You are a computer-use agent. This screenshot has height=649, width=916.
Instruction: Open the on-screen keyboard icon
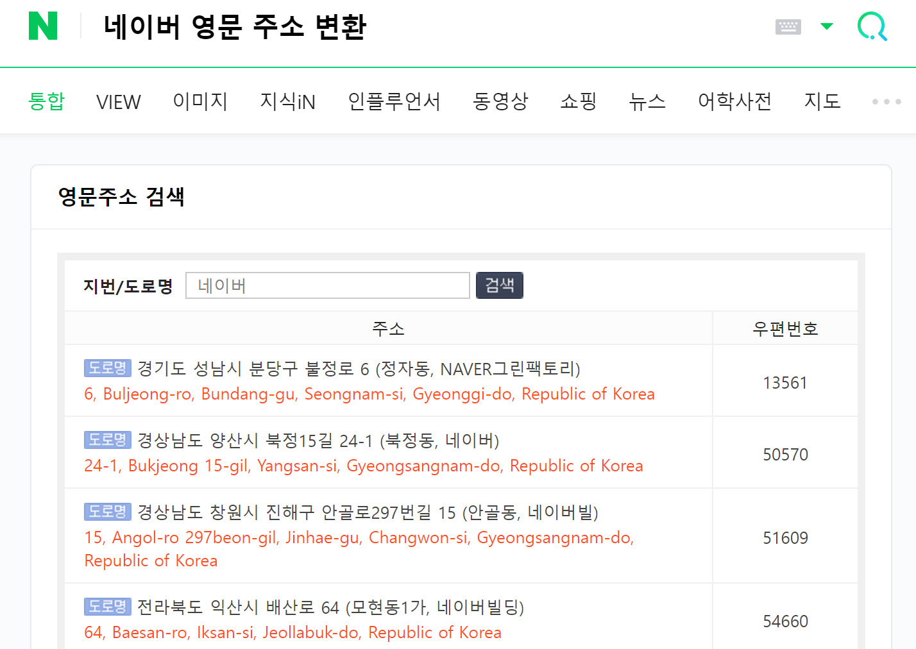click(788, 27)
